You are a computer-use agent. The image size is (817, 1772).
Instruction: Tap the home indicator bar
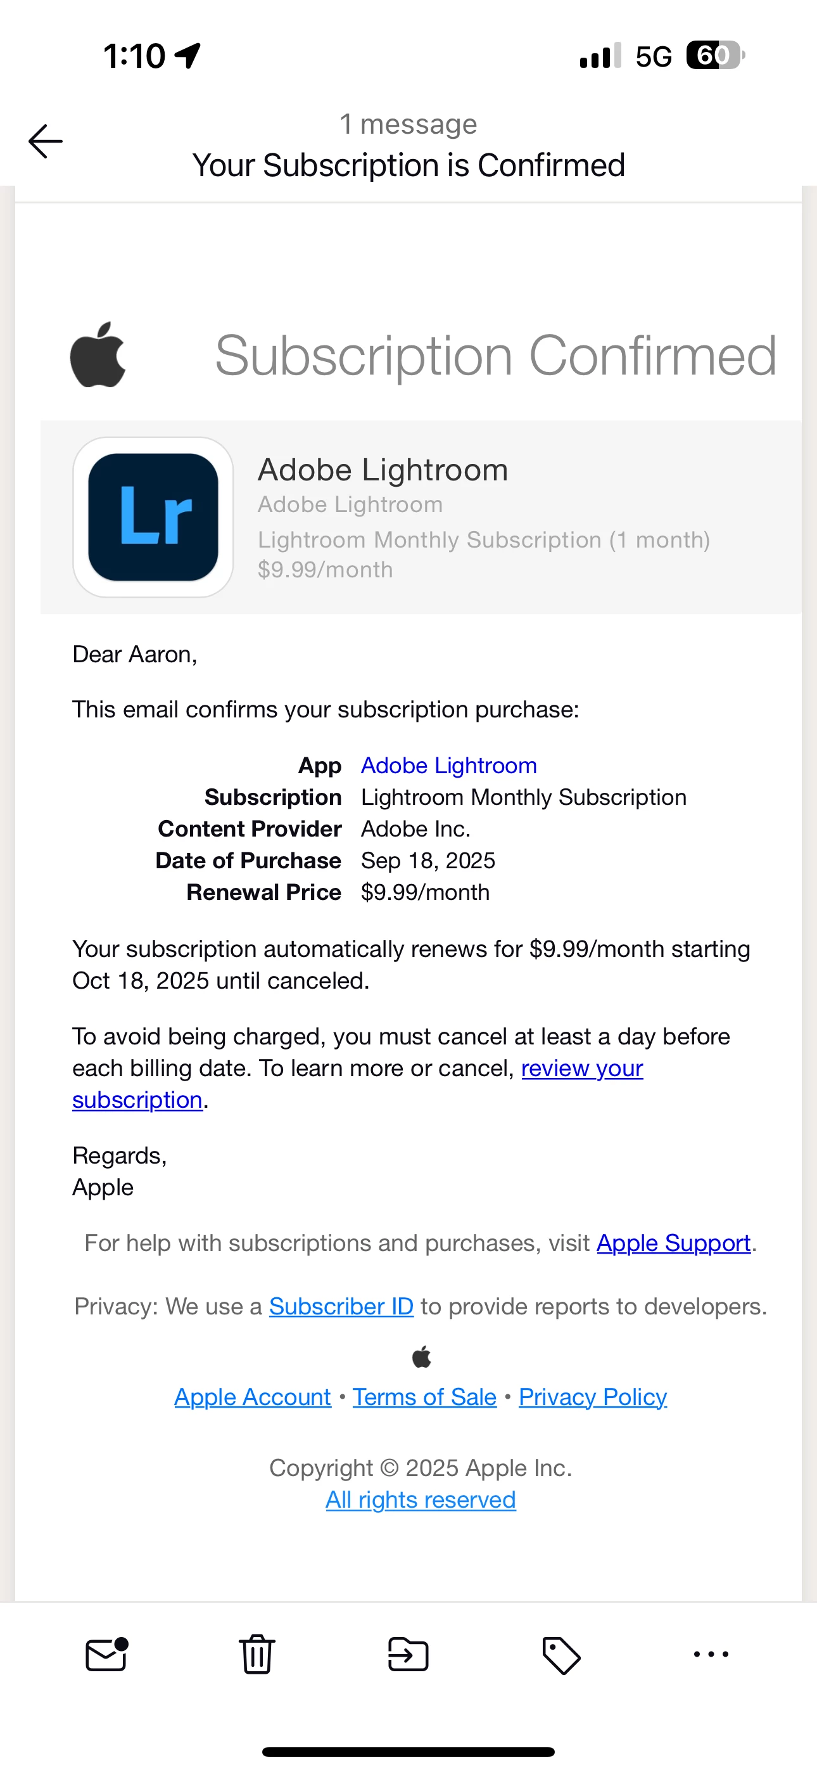(408, 1751)
